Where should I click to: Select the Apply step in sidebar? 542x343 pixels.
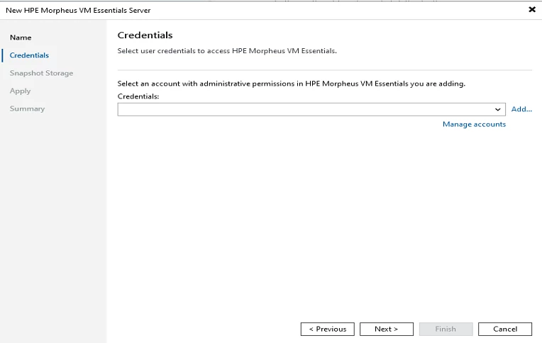(20, 91)
